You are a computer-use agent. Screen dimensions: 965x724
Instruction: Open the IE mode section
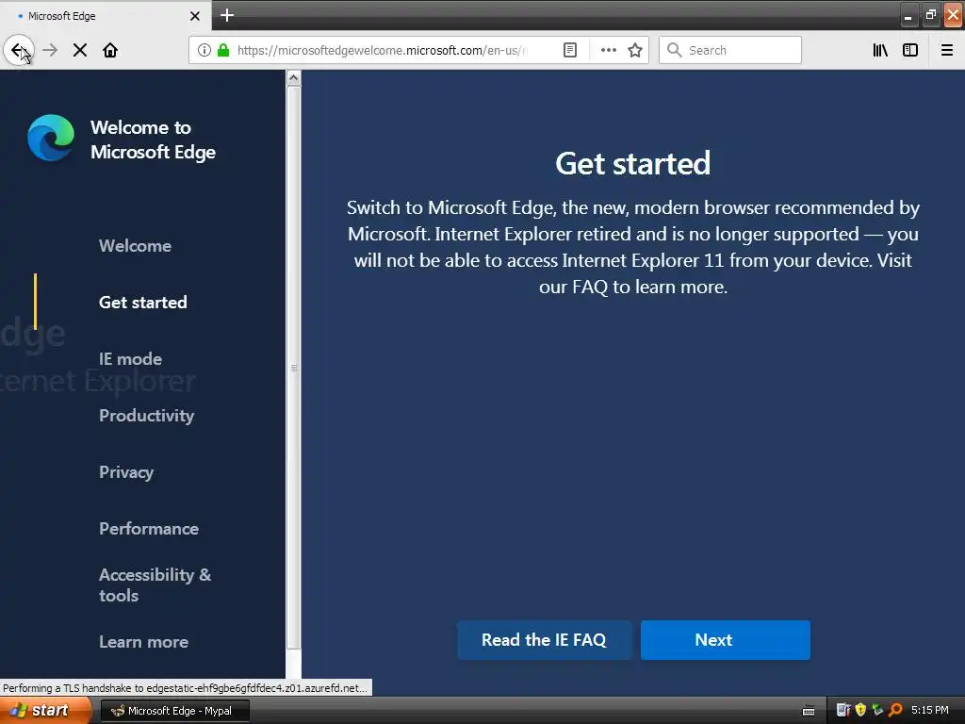tap(130, 359)
